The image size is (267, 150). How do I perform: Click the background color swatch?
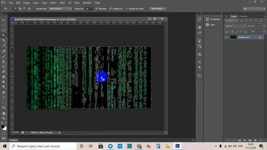click(5, 129)
